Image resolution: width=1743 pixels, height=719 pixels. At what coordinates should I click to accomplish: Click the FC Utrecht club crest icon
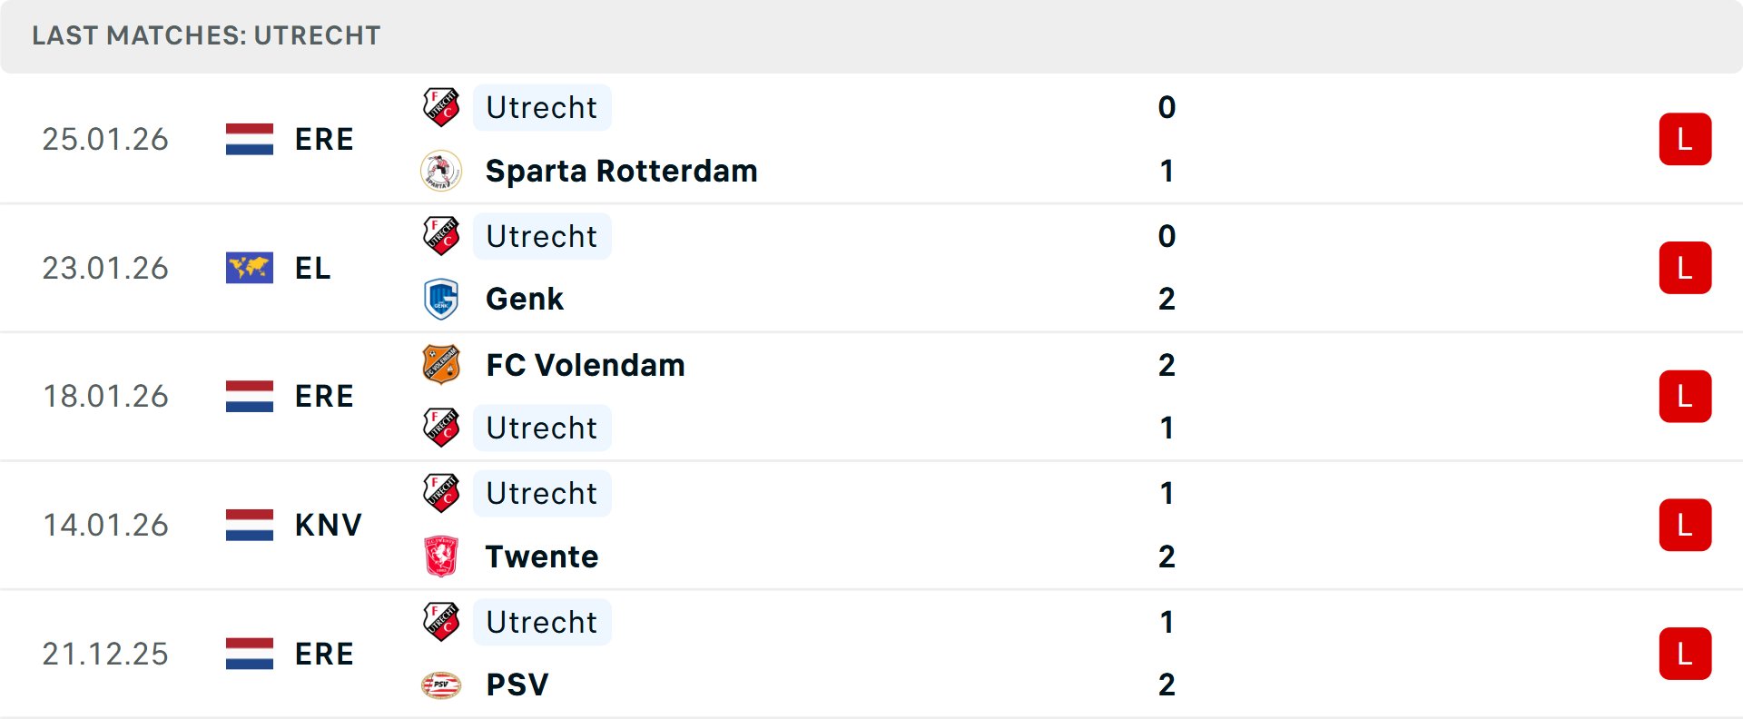pos(442,107)
